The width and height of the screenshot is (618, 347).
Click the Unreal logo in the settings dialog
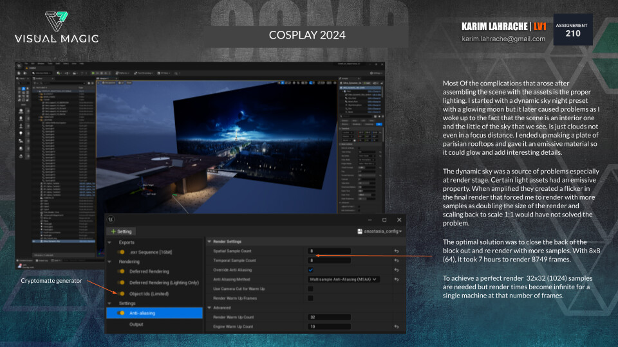111,220
